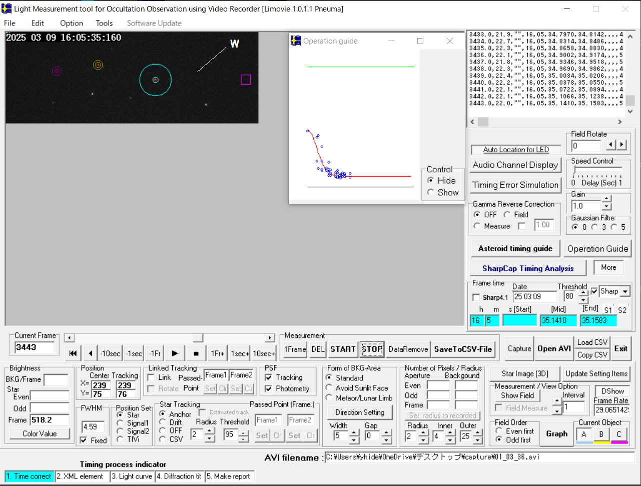This screenshot has width=641, height=486.
Task: Click the Current Frame number field
Action: pyautogui.click(x=34, y=347)
